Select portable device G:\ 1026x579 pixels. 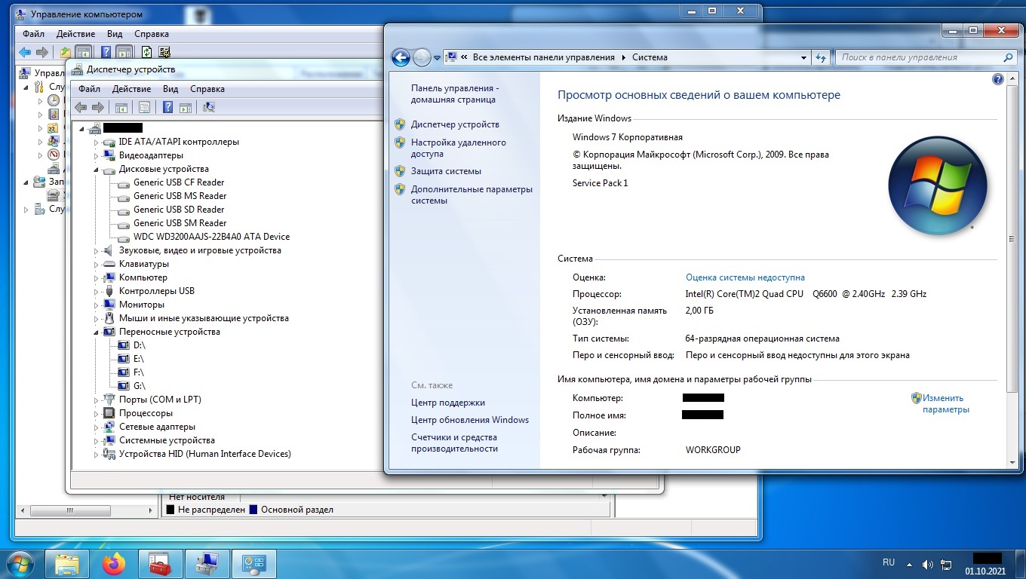tap(139, 386)
